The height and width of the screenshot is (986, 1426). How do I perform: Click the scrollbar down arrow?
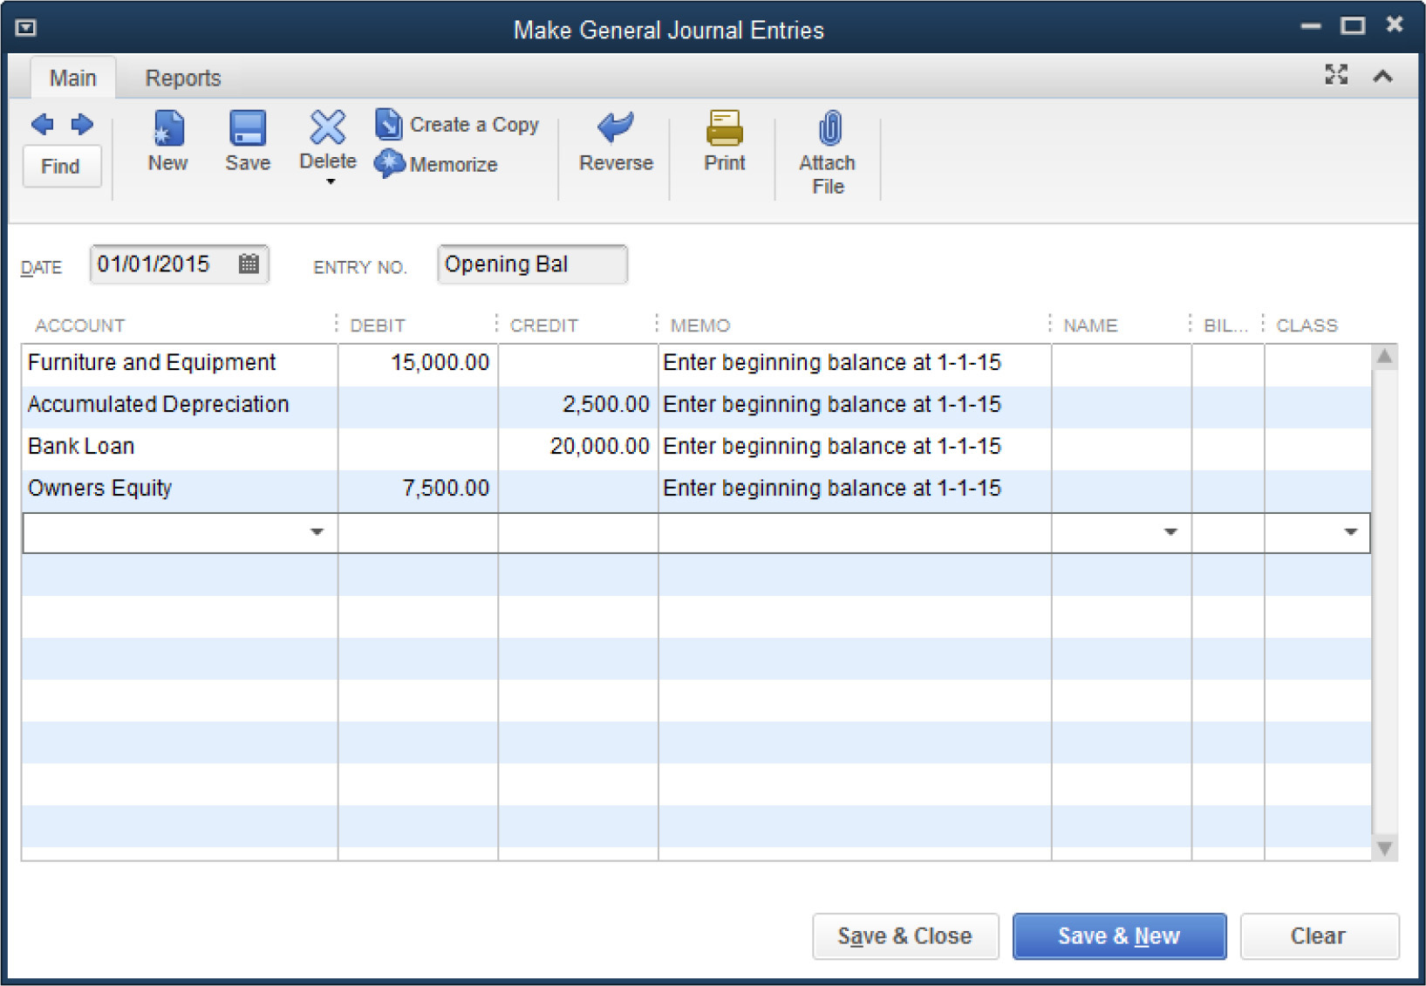1384,848
